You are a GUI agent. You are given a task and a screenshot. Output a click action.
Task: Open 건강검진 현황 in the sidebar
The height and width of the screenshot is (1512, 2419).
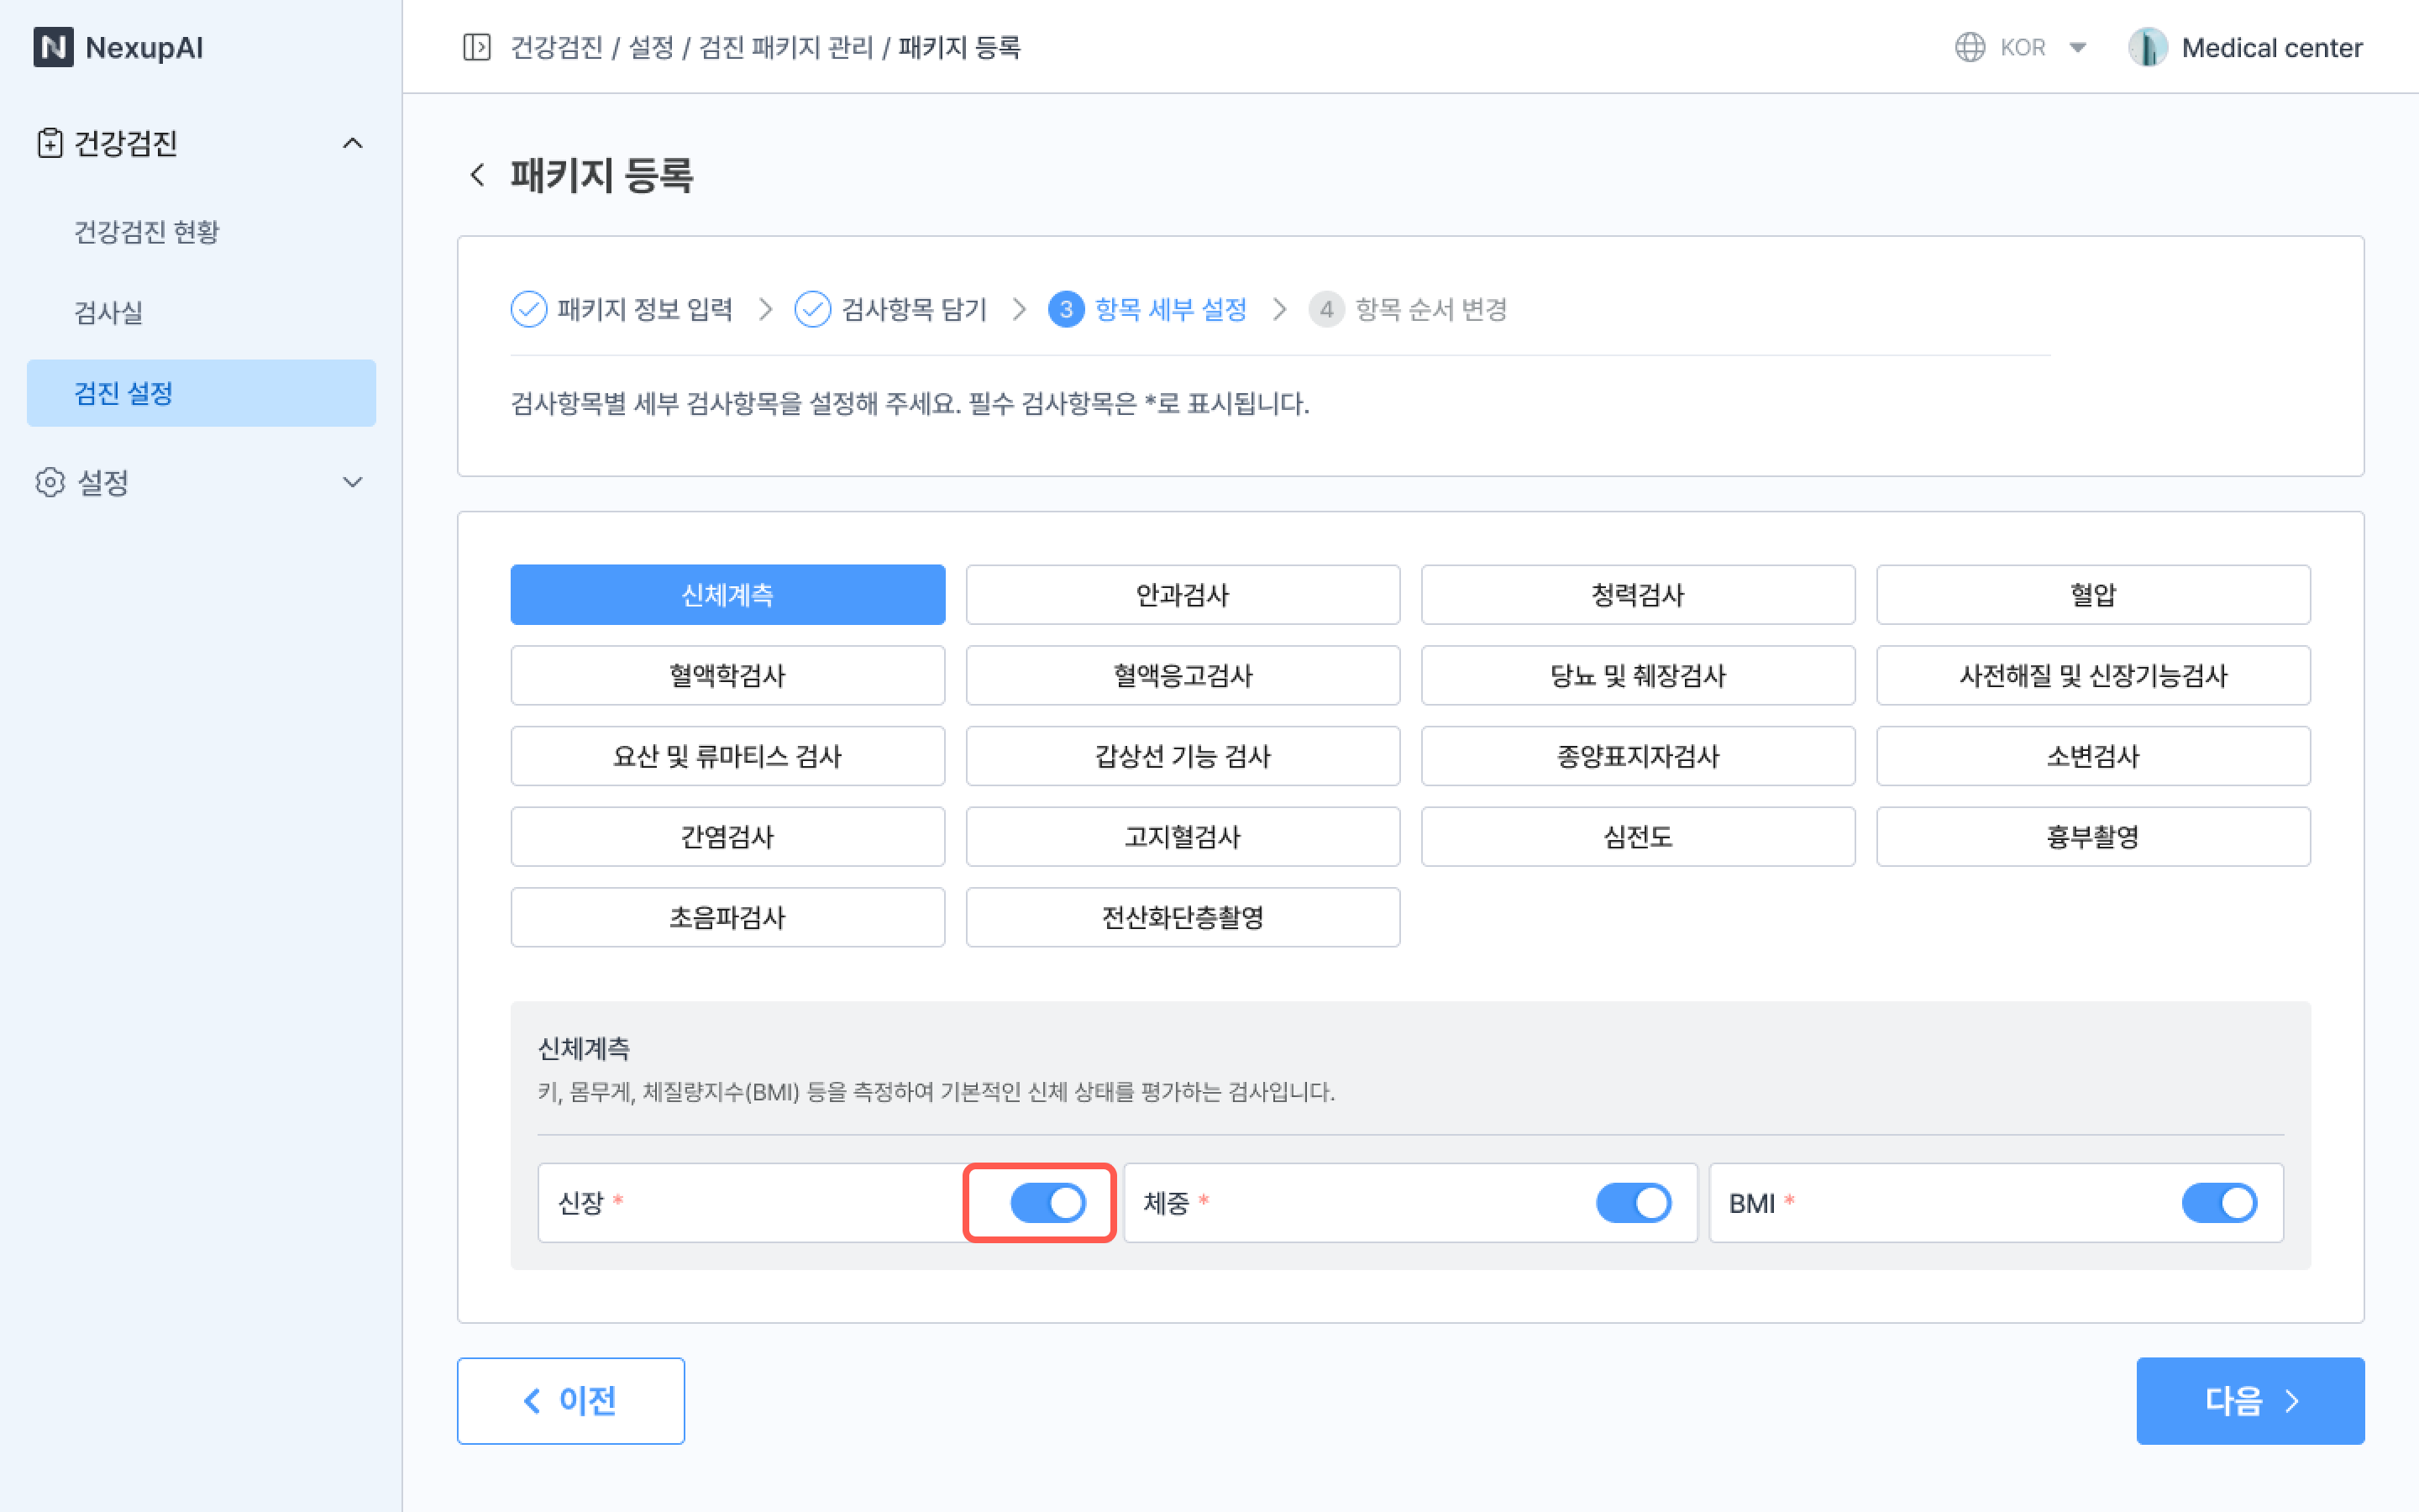[146, 231]
